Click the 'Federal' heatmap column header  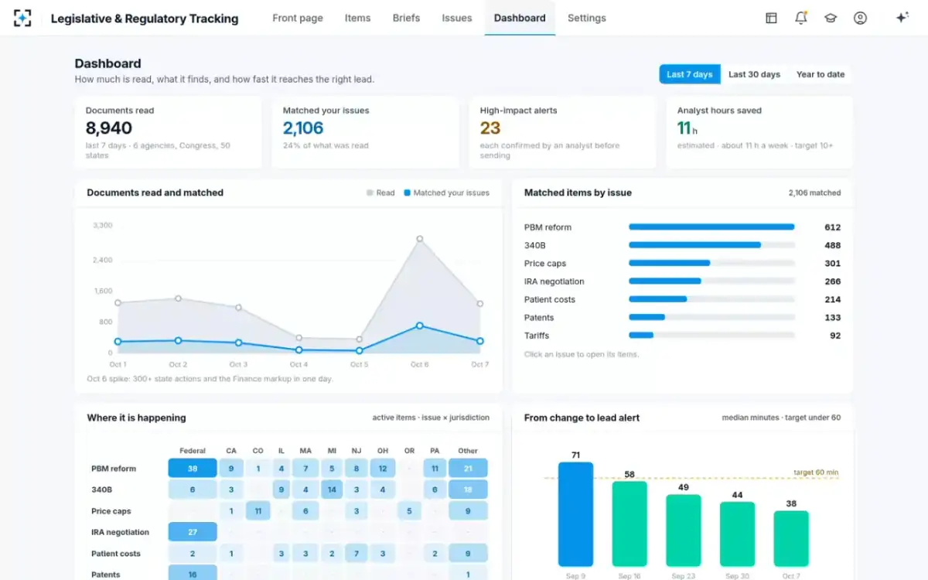(x=193, y=451)
